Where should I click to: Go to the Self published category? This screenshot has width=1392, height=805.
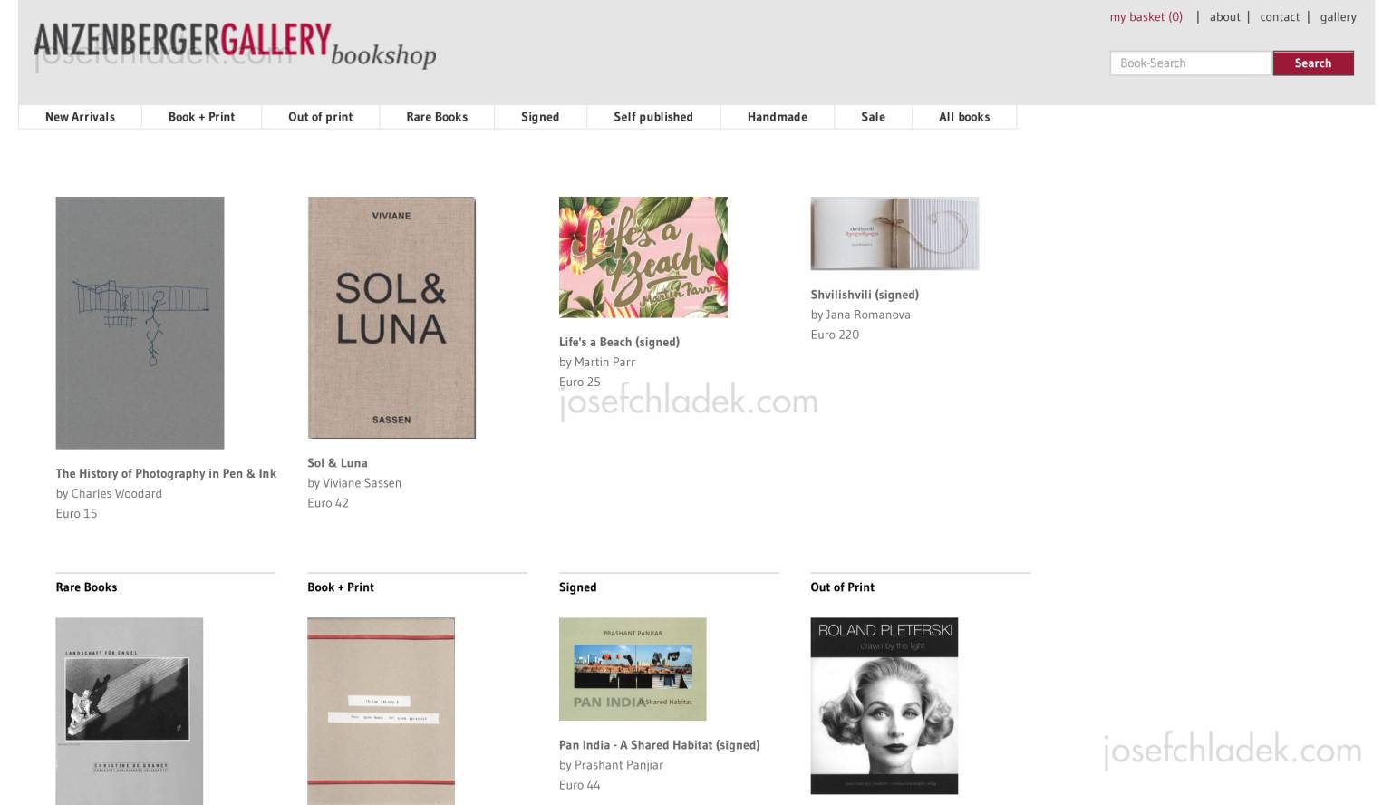653,117
